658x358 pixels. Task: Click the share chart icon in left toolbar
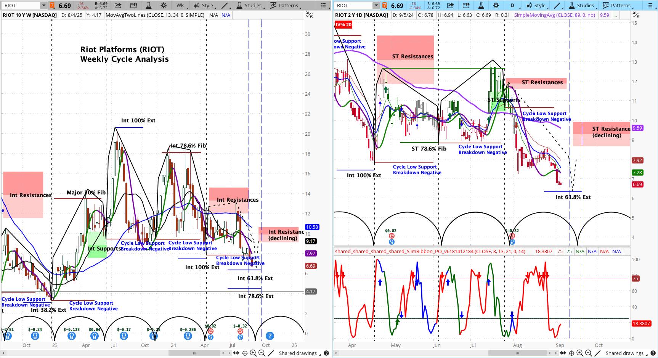click(118, 5)
